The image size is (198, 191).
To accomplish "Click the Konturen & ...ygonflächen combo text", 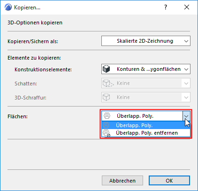I will point(149,69).
